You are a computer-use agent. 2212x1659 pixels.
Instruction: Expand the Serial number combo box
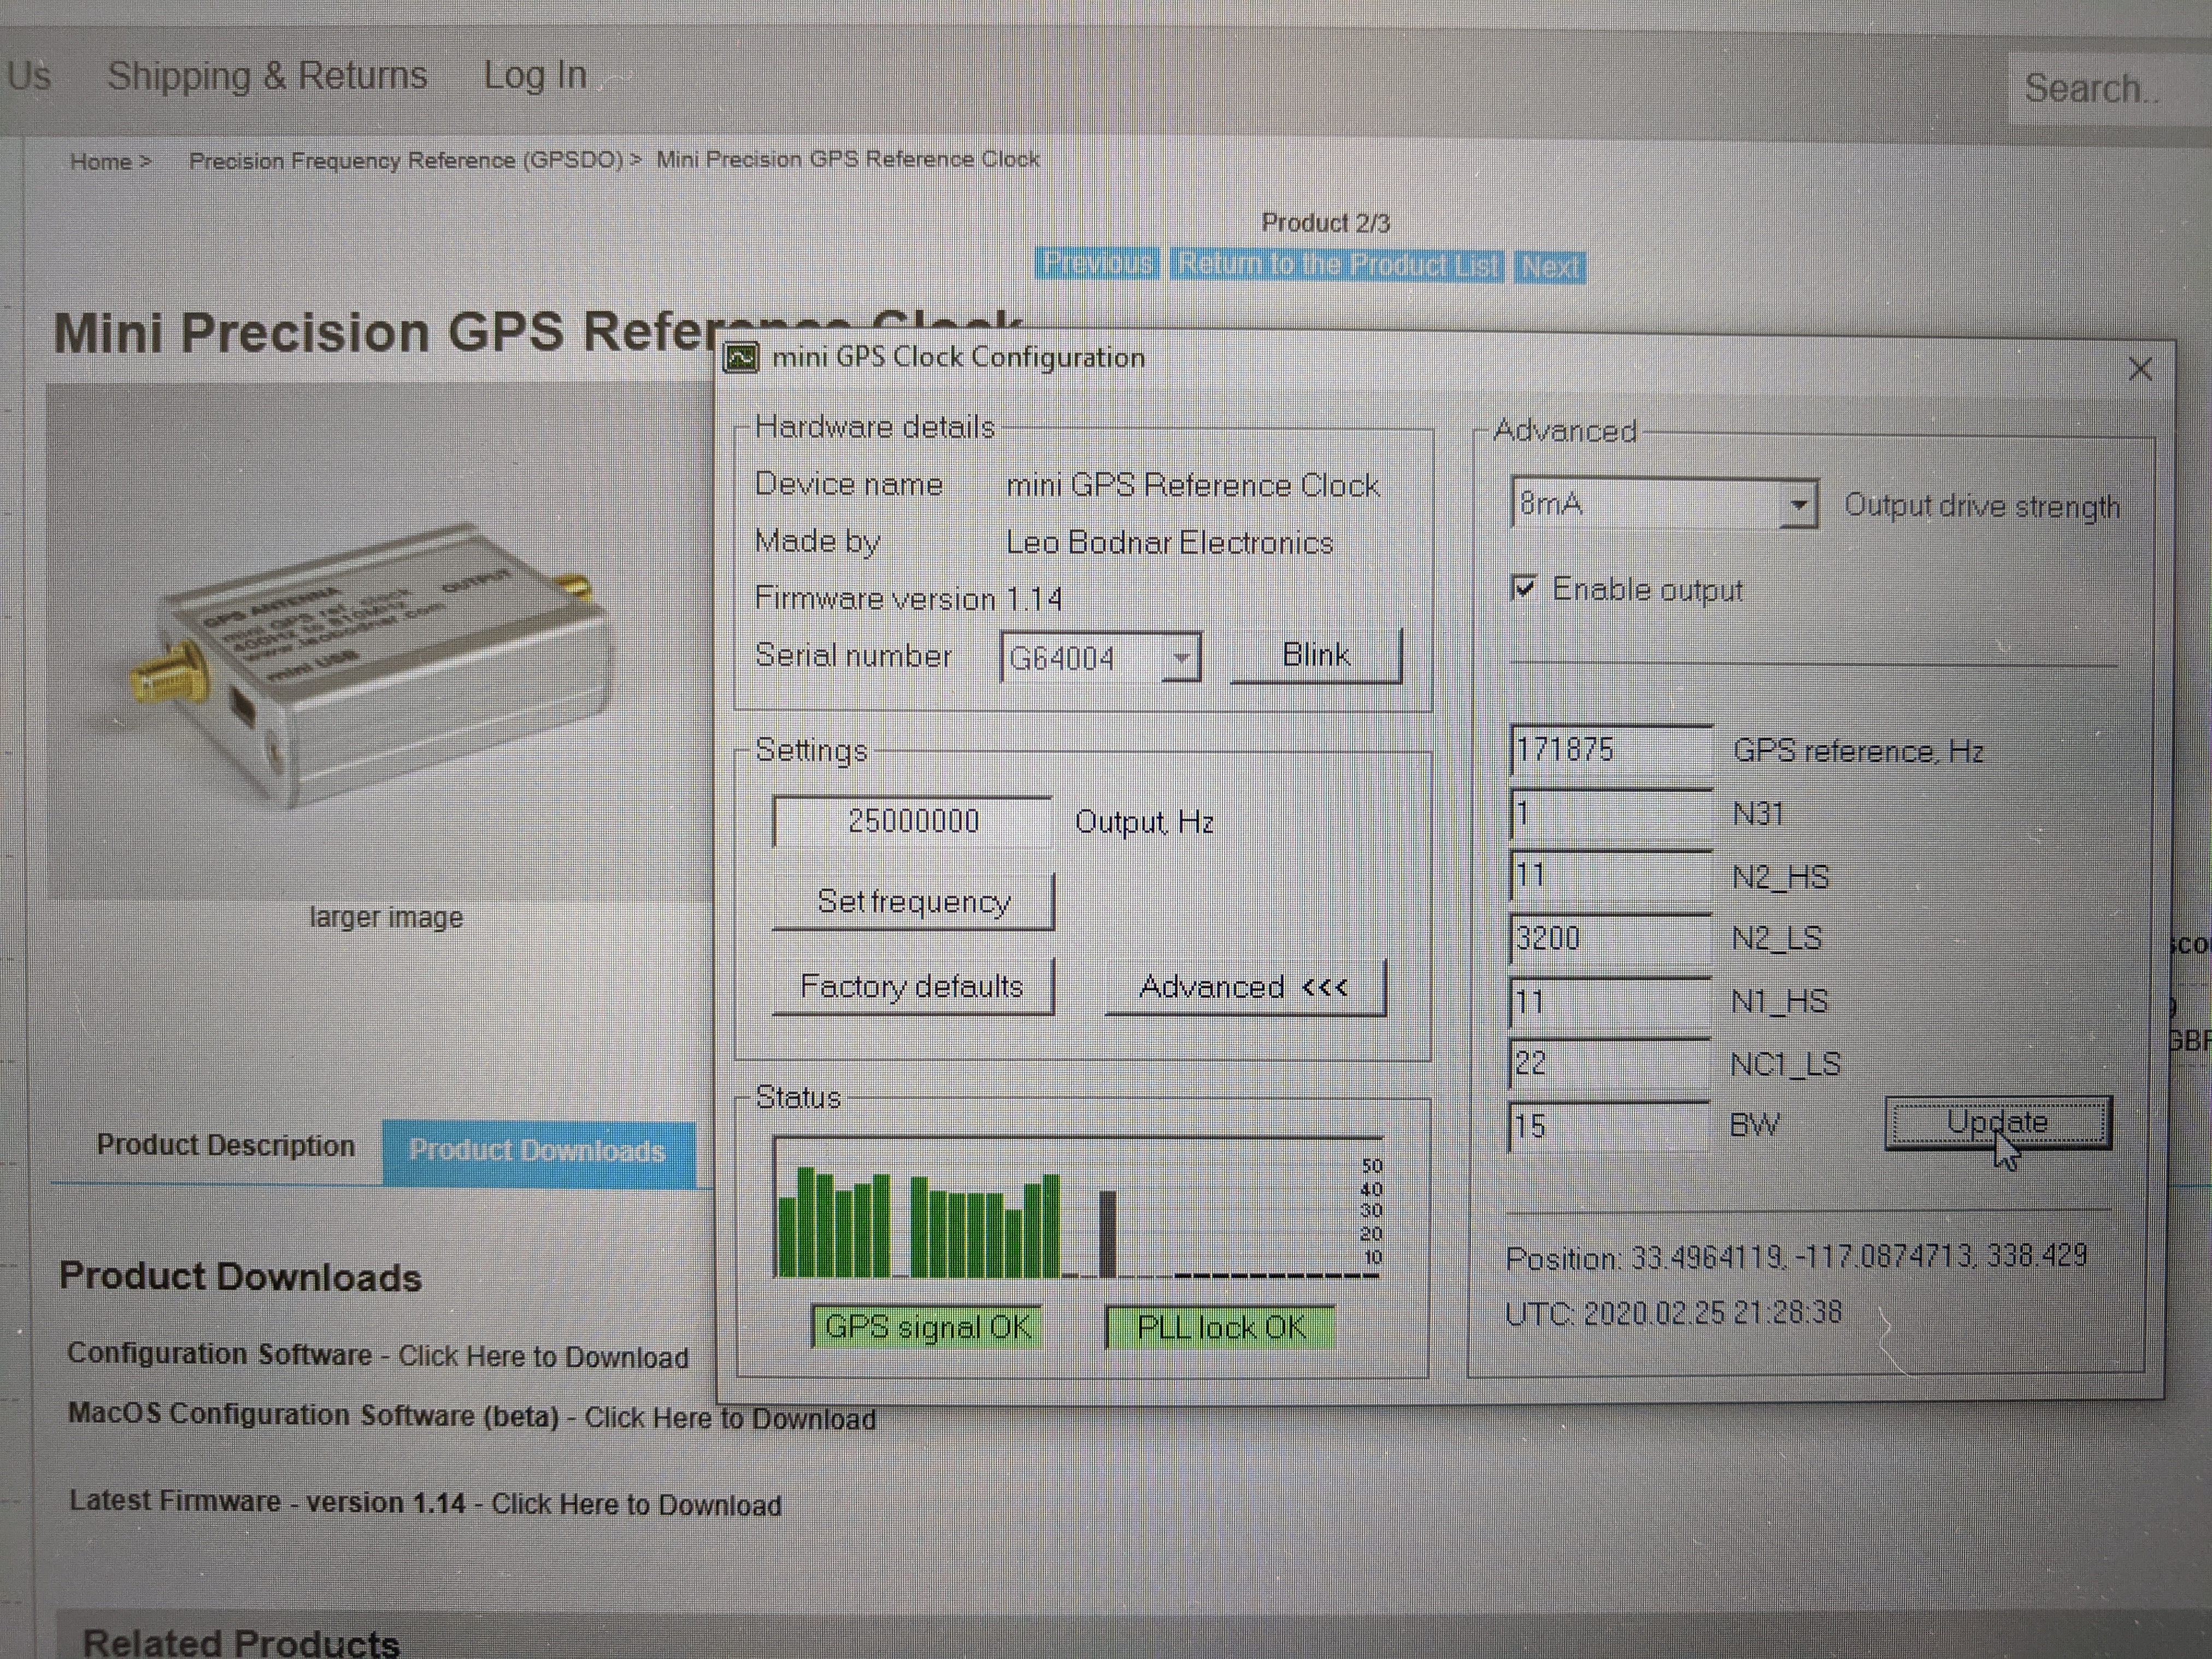pyautogui.click(x=1181, y=659)
